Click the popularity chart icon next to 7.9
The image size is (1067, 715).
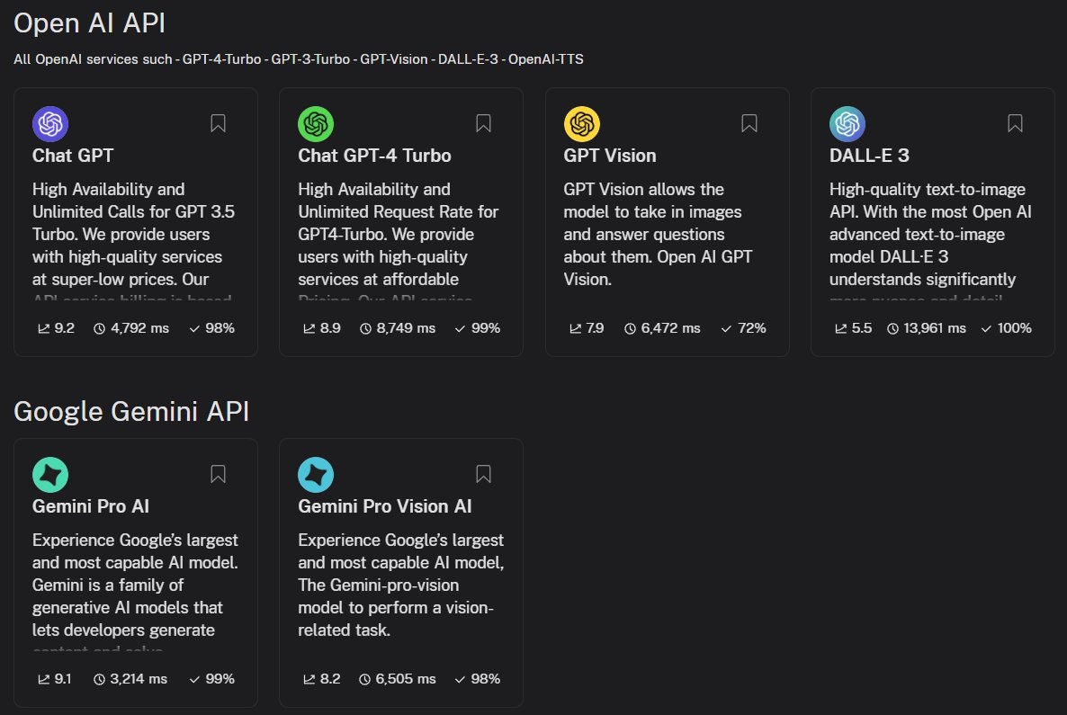coord(575,328)
